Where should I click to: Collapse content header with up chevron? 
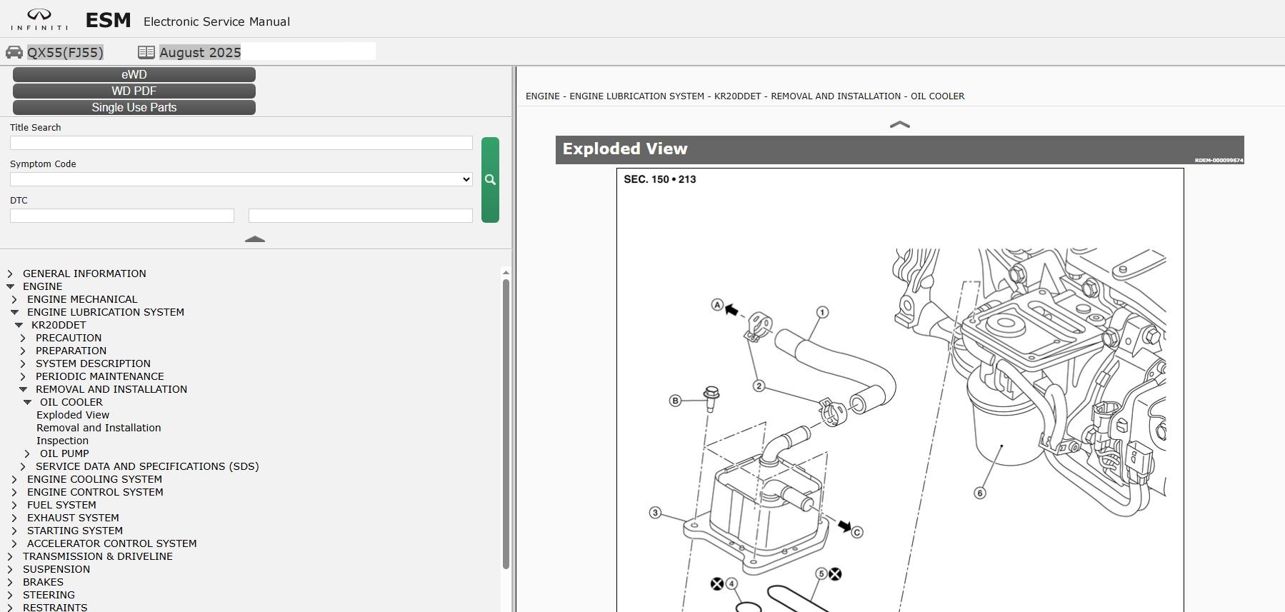(899, 124)
